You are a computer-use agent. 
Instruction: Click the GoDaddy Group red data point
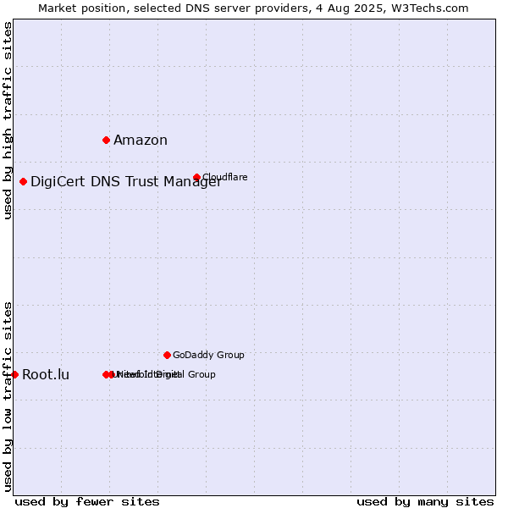[167, 356]
